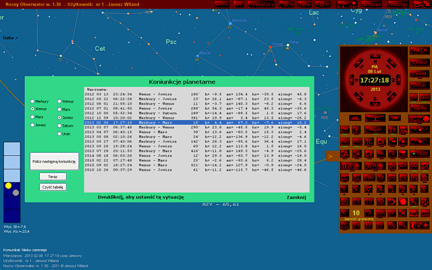Select the Jupiter planet symbol icon
432x270 pixels.
pos(381,189)
